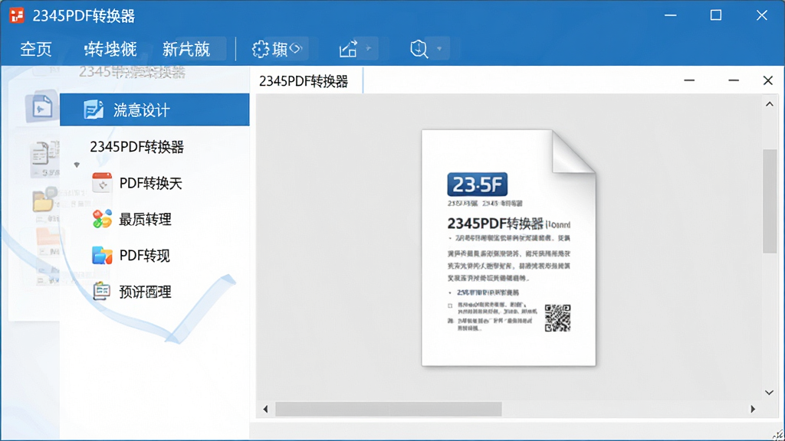Viewport: 785px width, 441px height.
Task: Select the last sidebar entry 预讶圈理
Action: coord(145,292)
